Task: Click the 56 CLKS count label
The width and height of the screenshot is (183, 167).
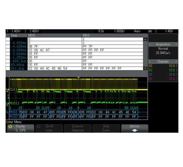Action: point(131,108)
